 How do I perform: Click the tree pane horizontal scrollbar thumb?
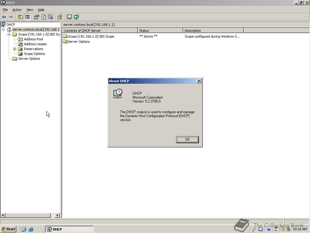(x=28, y=215)
